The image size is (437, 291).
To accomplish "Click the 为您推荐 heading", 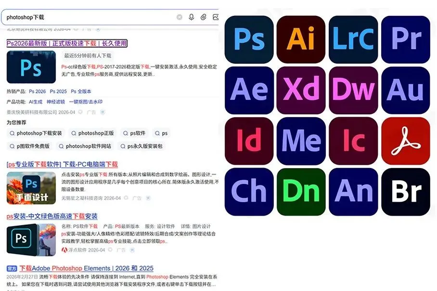I will tap(16, 122).
